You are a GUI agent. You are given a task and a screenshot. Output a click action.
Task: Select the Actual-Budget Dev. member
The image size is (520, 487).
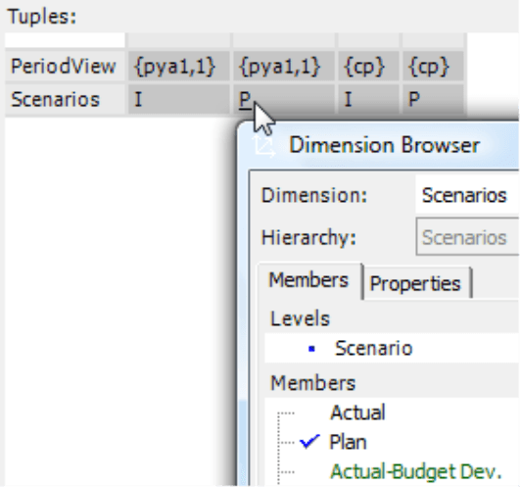416,471
